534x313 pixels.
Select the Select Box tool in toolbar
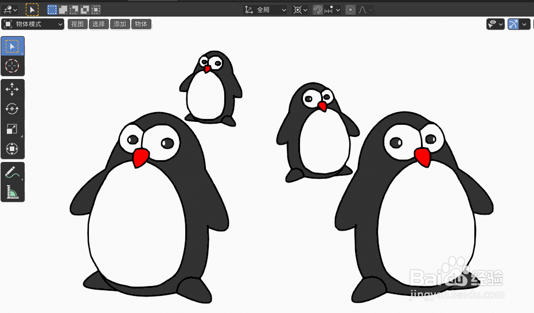[x=12, y=46]
